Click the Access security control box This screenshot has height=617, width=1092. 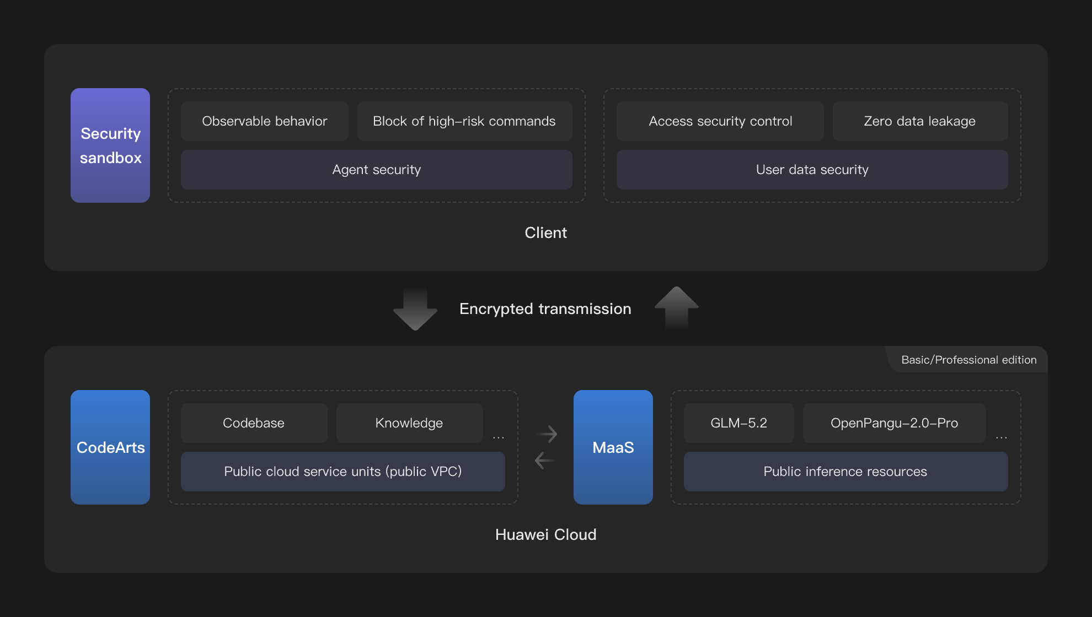[720, 121]
